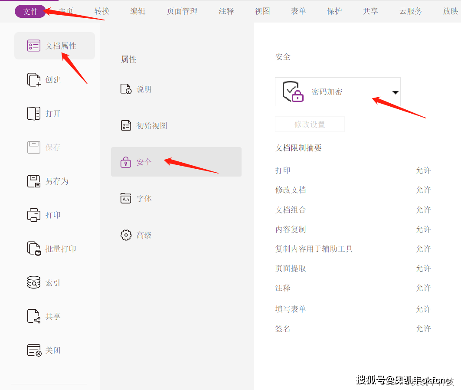Click the 文档组合 restriction row label
This screenshot has height=390, width=461.
click(291, 210)
